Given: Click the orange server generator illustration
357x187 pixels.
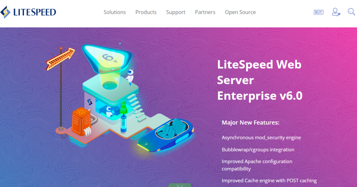Looking at the screenshot, I should [x=81, y=122].
